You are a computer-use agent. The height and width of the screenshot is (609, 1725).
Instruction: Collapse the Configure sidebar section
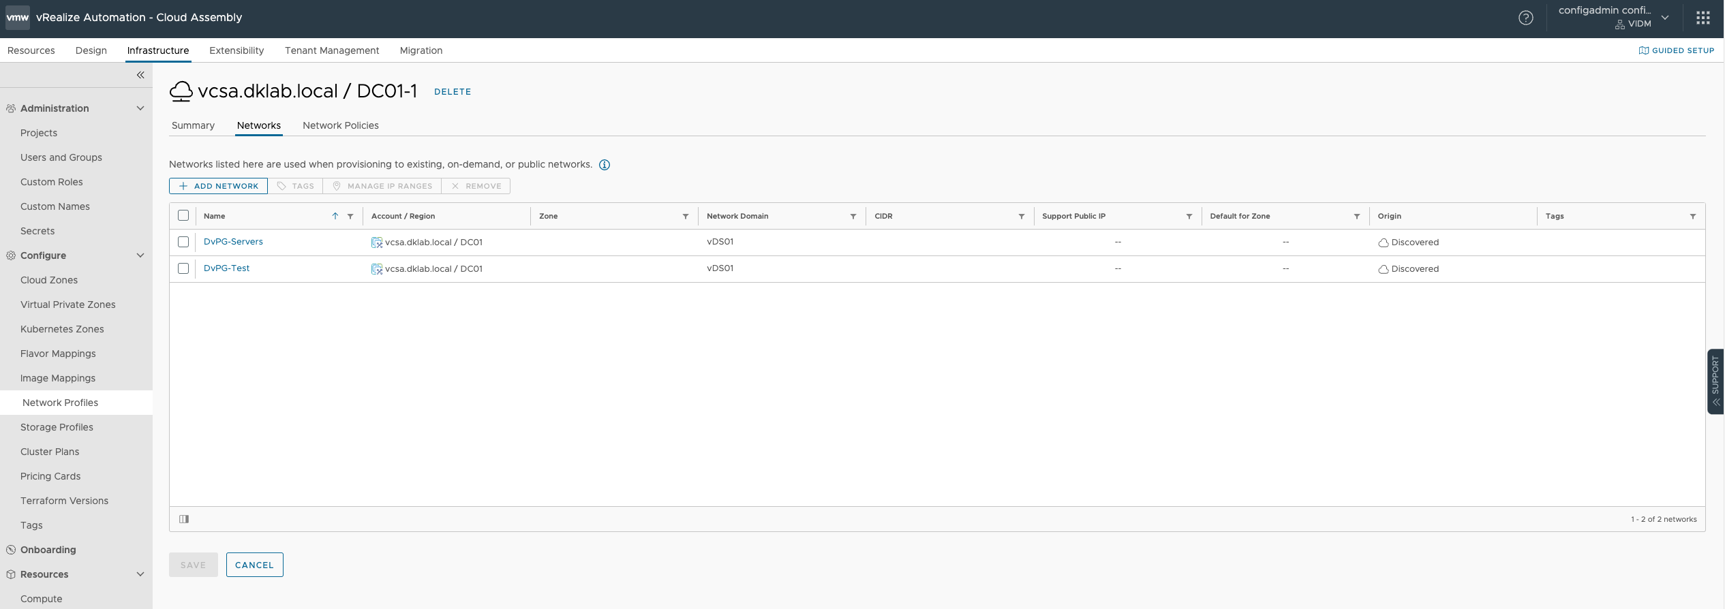[140, 255]
